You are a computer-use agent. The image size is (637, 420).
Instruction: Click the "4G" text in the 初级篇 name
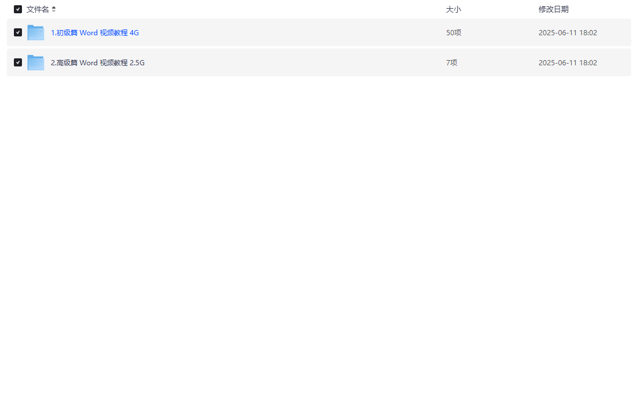(x=134, y=33)
